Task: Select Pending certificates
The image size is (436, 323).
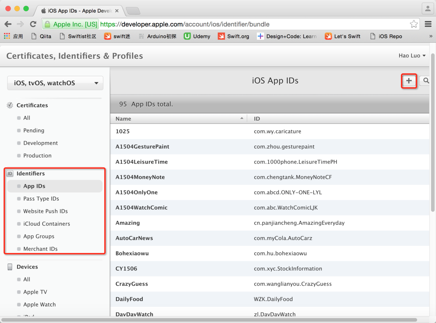Action: click(34, 131)
